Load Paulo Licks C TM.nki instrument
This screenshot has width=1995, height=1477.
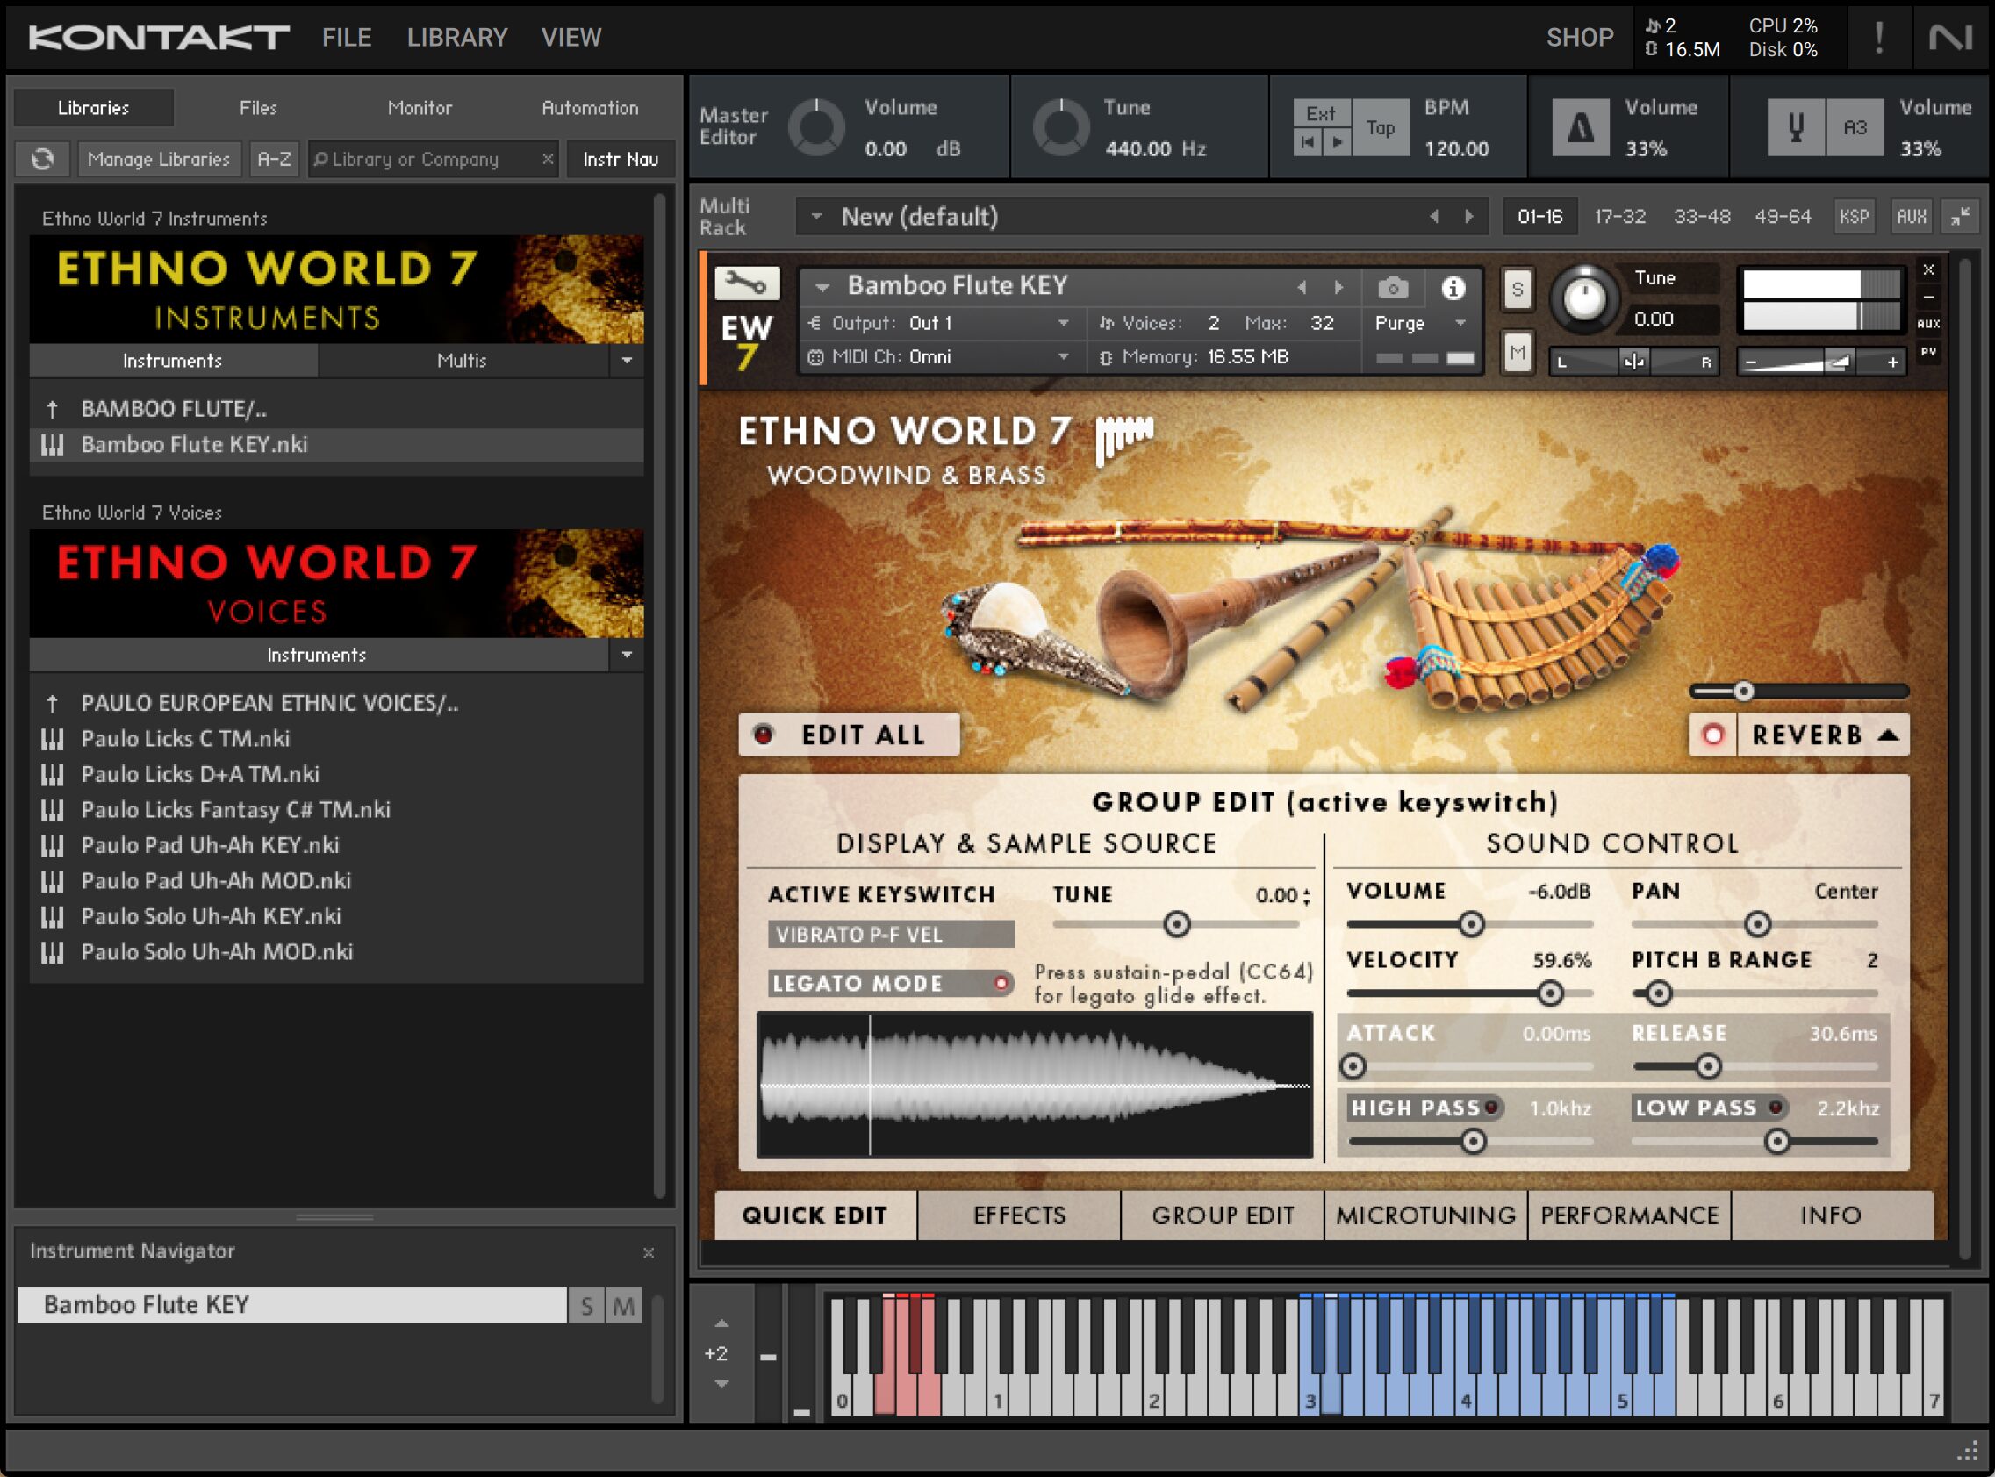point(185,739)
